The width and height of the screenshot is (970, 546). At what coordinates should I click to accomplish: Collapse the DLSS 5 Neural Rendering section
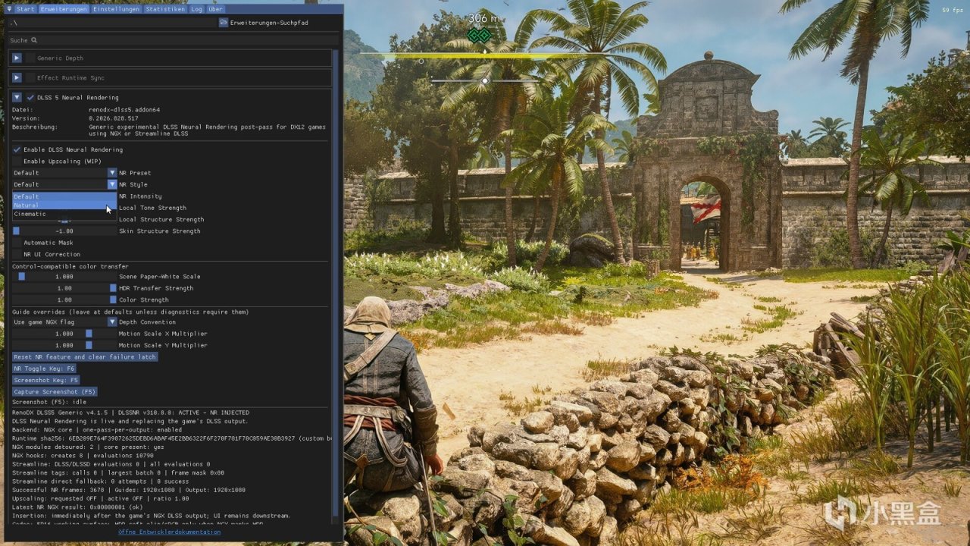coord(17,97)
